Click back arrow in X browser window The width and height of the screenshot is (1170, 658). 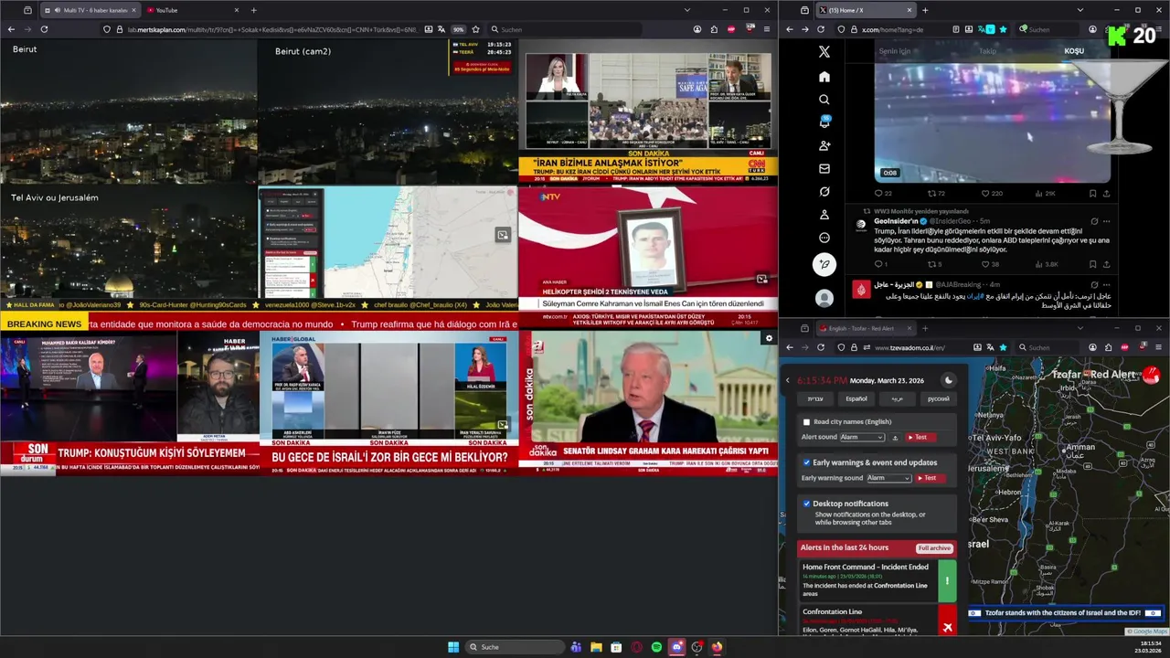[x=790, y=29]
